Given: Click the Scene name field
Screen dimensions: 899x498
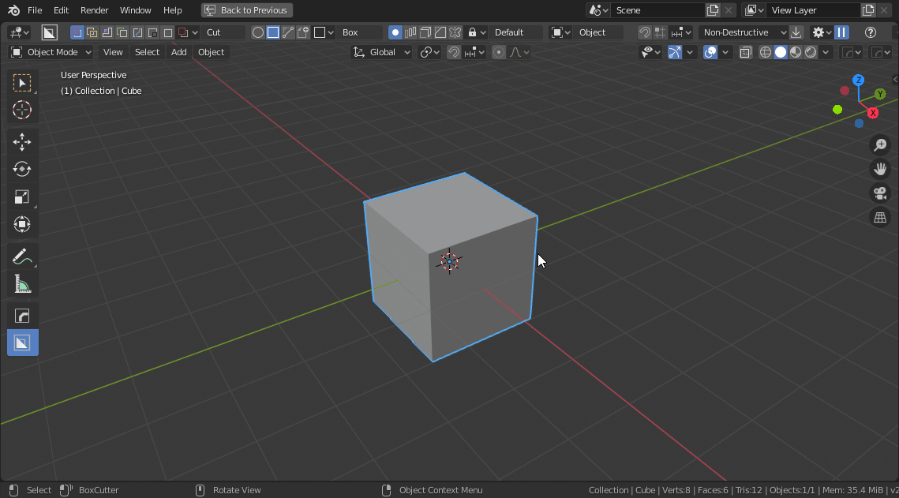Looking at the screenshot, I should [x=657, y=10].
